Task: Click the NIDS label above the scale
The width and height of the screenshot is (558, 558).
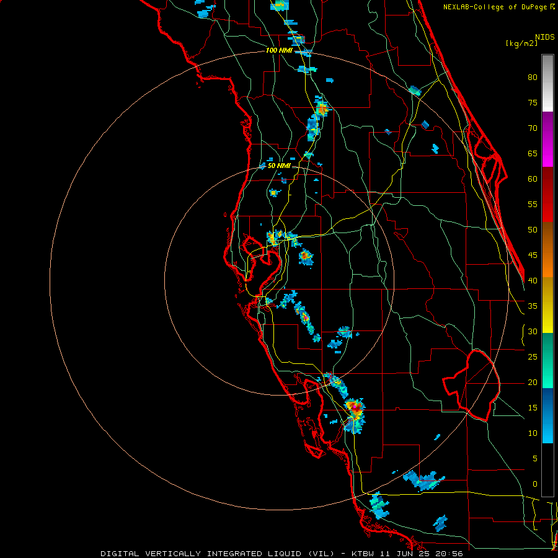Action: coord(544,37)
